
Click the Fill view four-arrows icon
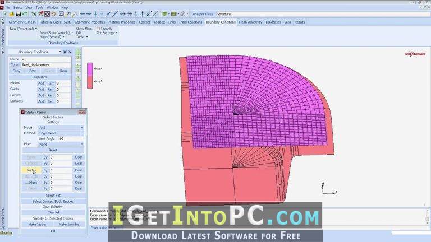(x=47, y=13)
